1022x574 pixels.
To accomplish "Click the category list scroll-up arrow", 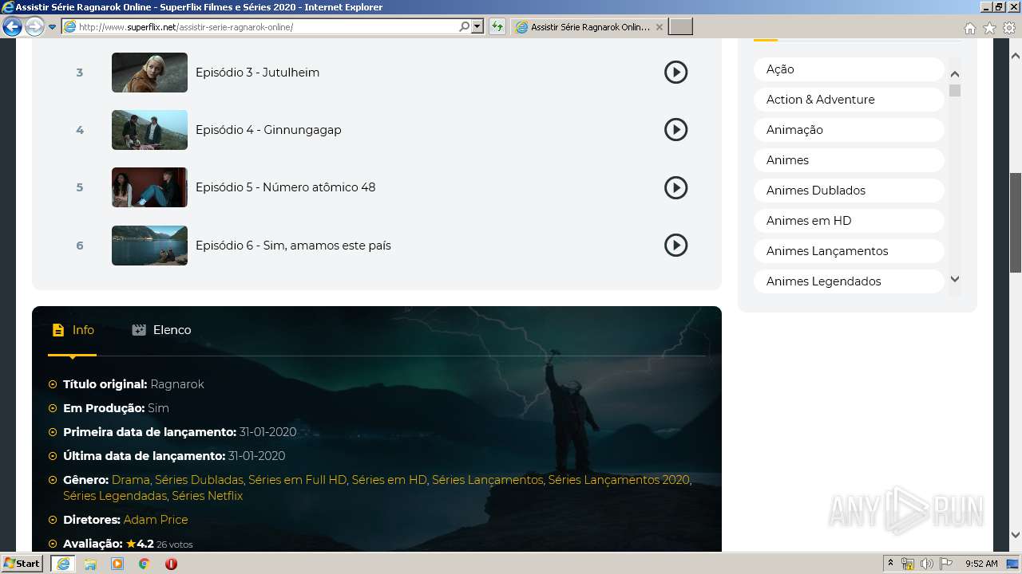I will pos(955,73).
